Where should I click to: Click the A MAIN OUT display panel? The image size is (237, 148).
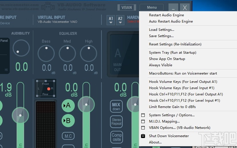123,54
